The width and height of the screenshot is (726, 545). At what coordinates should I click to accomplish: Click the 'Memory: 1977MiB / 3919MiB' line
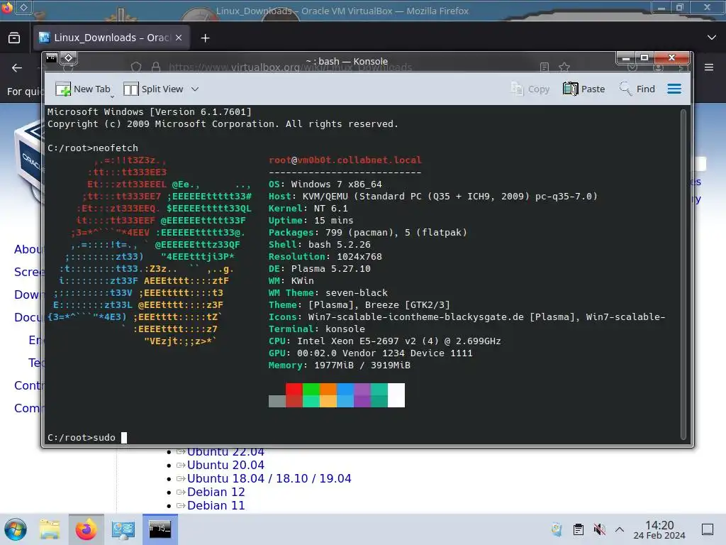pos(340,365)
